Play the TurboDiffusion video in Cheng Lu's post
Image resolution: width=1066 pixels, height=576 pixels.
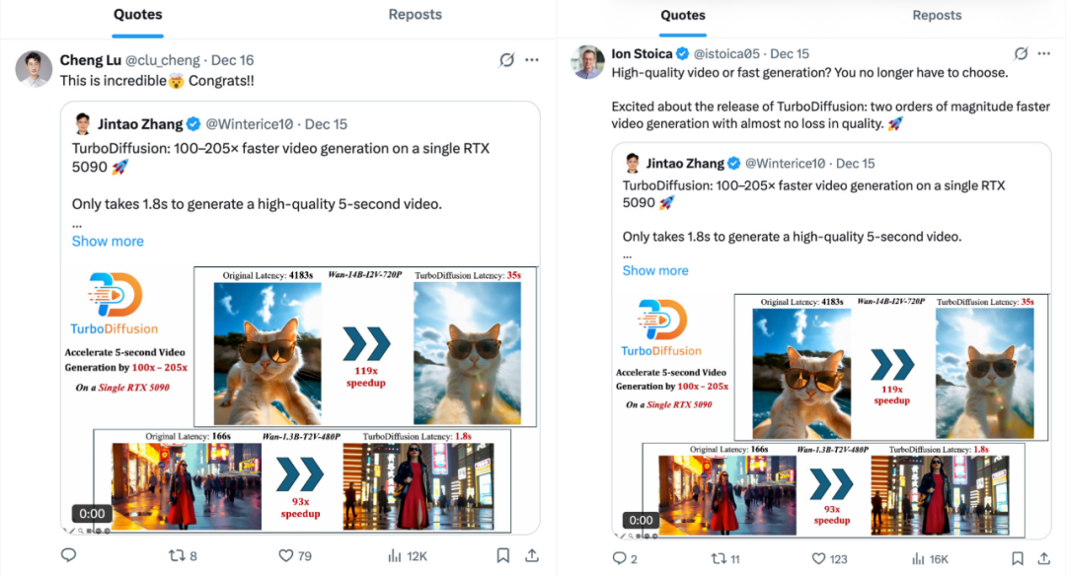click(300, 398)
